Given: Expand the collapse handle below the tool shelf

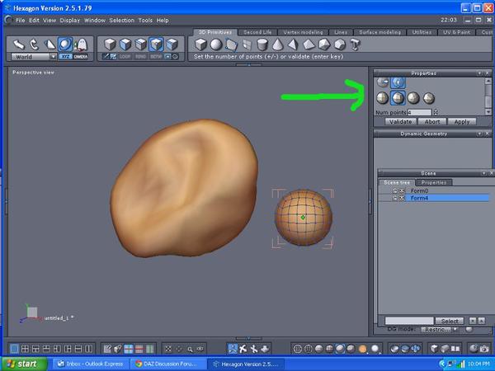Looking at the screenshot, I should 249,64.
